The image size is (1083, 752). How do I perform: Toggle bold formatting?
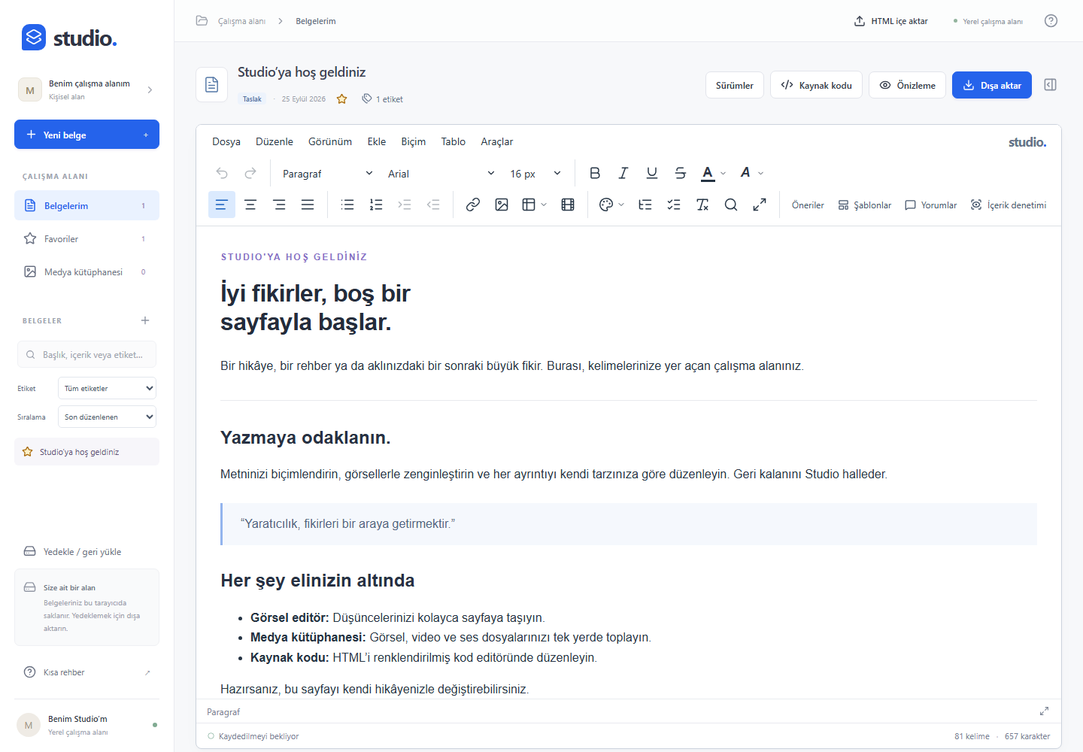pyautogui.click(x=595, y=173)
